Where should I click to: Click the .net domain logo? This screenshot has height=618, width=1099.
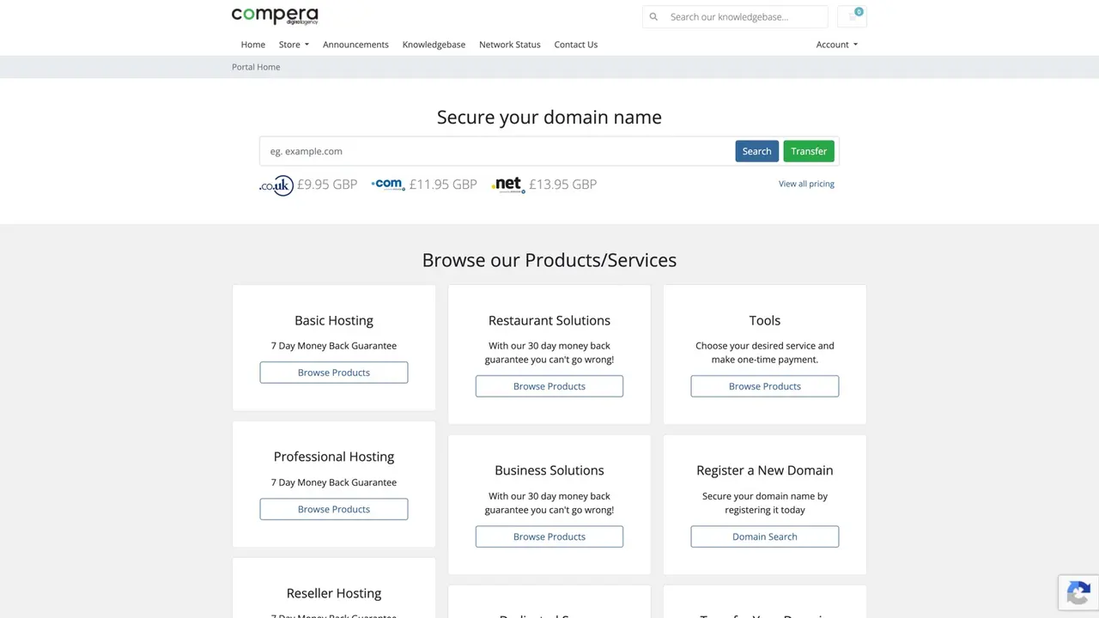(x=508, y=185)
